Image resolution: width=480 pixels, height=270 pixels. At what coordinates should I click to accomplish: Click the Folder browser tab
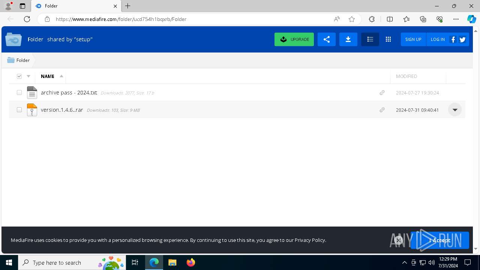point(76,6)
